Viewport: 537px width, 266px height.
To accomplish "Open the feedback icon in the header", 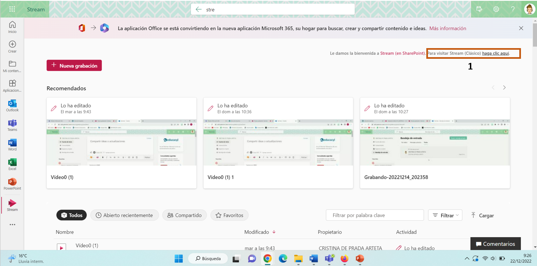I will (x=479, y=9).
